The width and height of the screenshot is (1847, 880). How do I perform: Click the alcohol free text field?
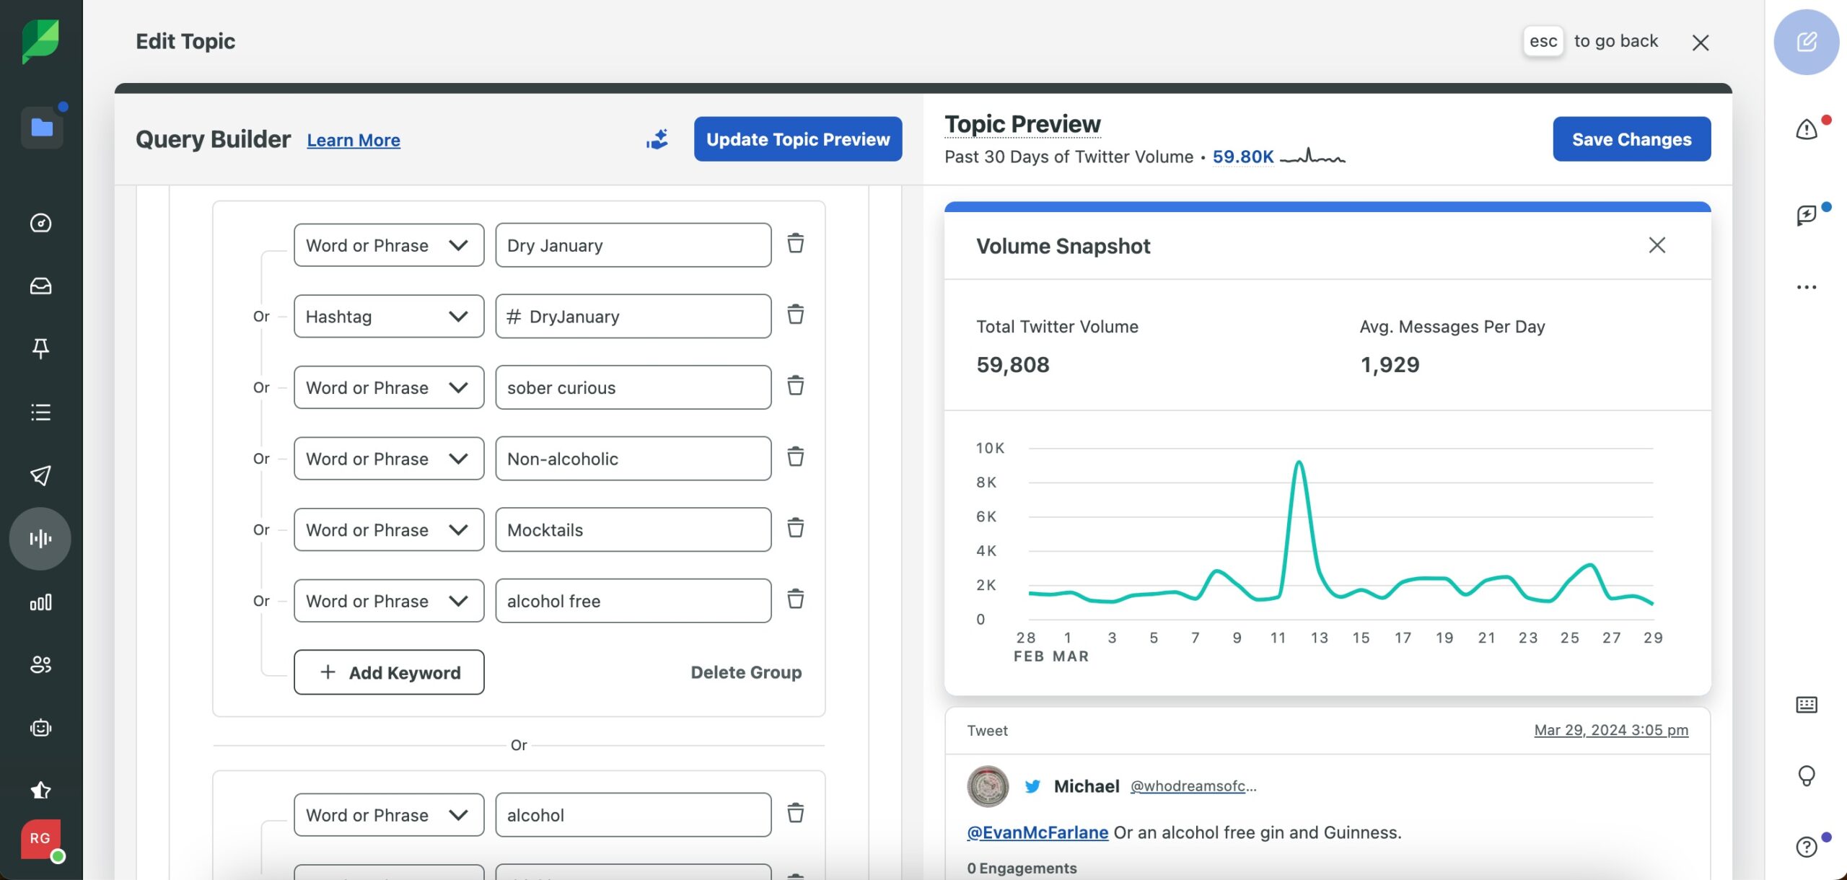633,601
